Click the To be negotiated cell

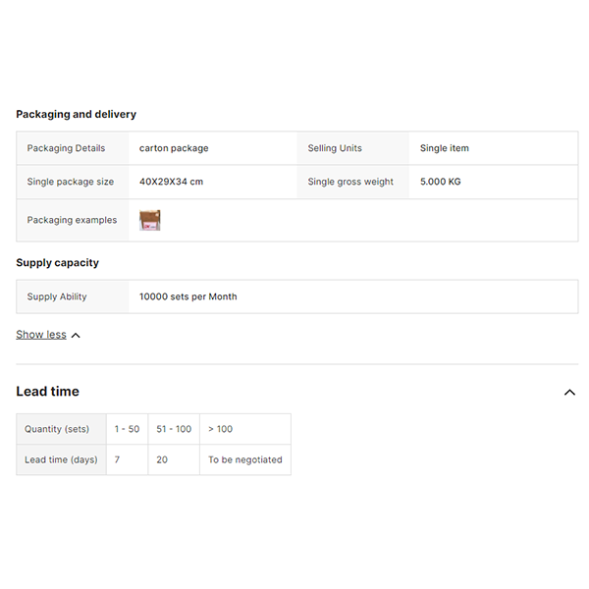[x=244, y=459]
